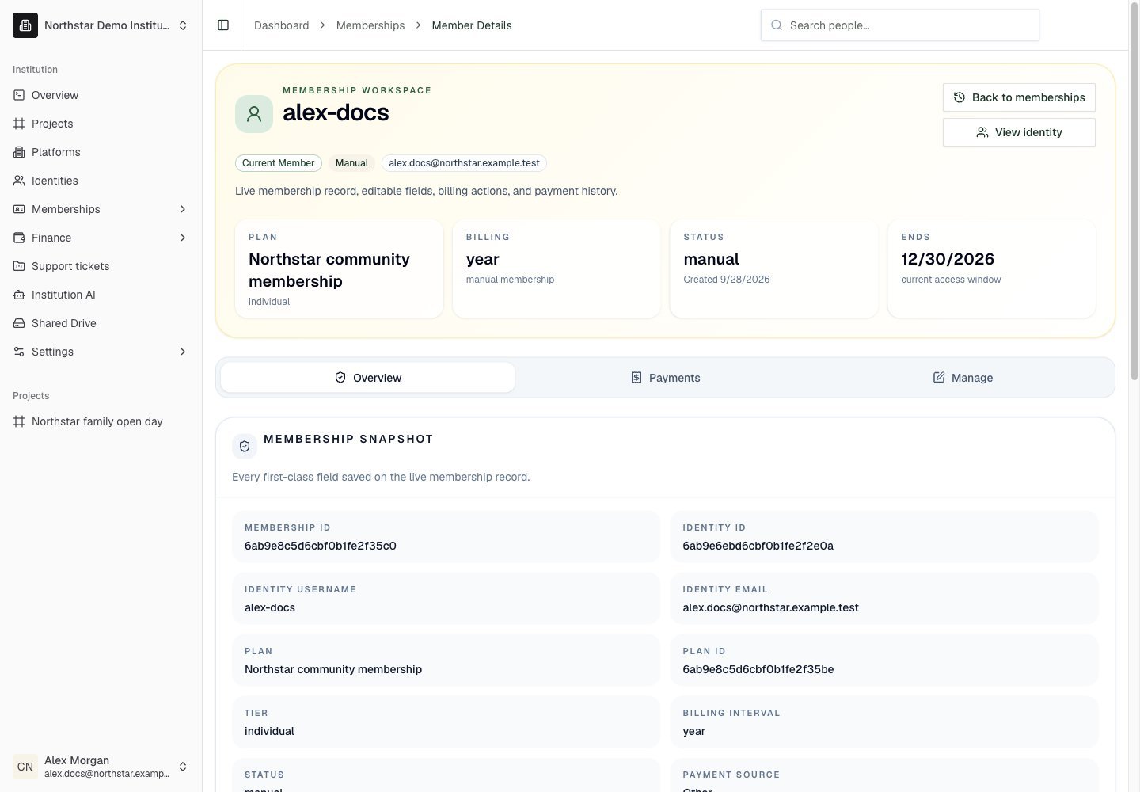The height and width of the screenshot is (792, 1140).
Task: Click the Overview sidebar icon
Action: [19, 95]
